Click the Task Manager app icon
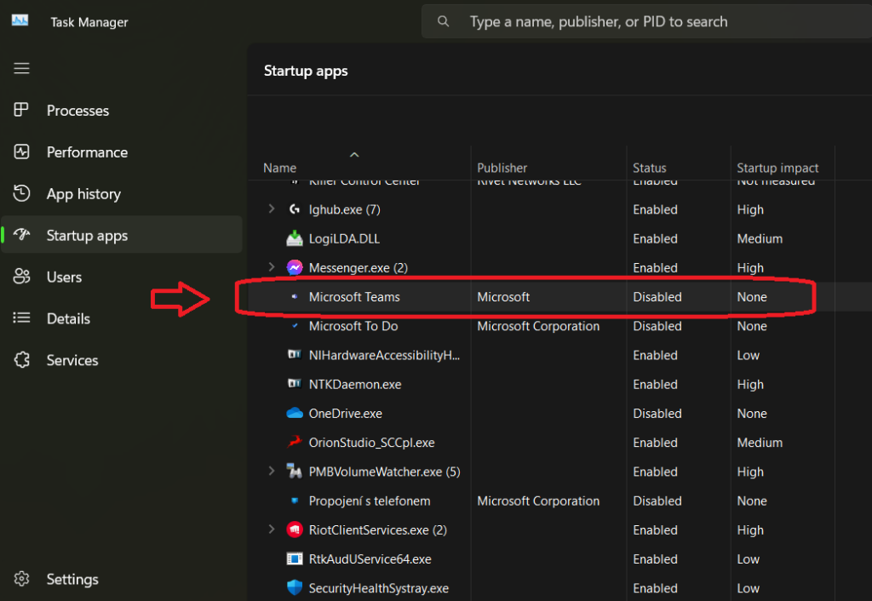Image resolution: width=872 pixels, height=601 pixels. click(x=20, y=20)
